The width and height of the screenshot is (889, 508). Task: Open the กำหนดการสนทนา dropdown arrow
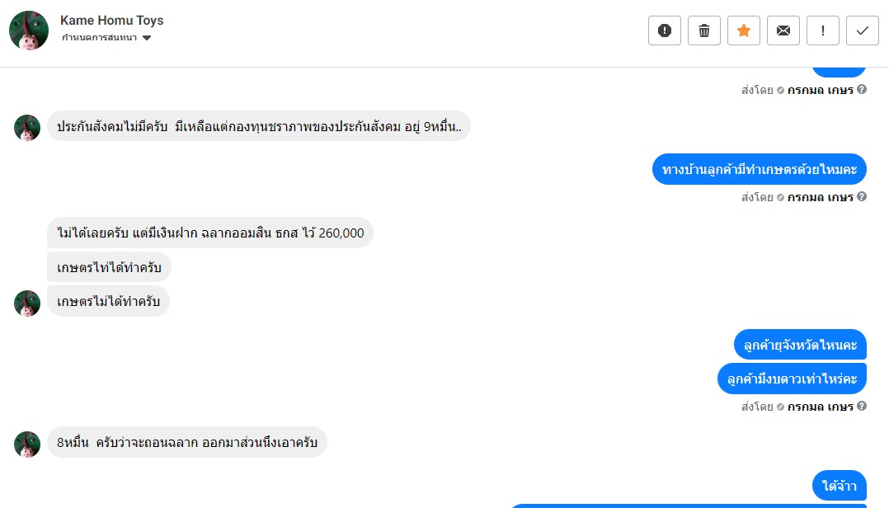[x=147, y=38]
